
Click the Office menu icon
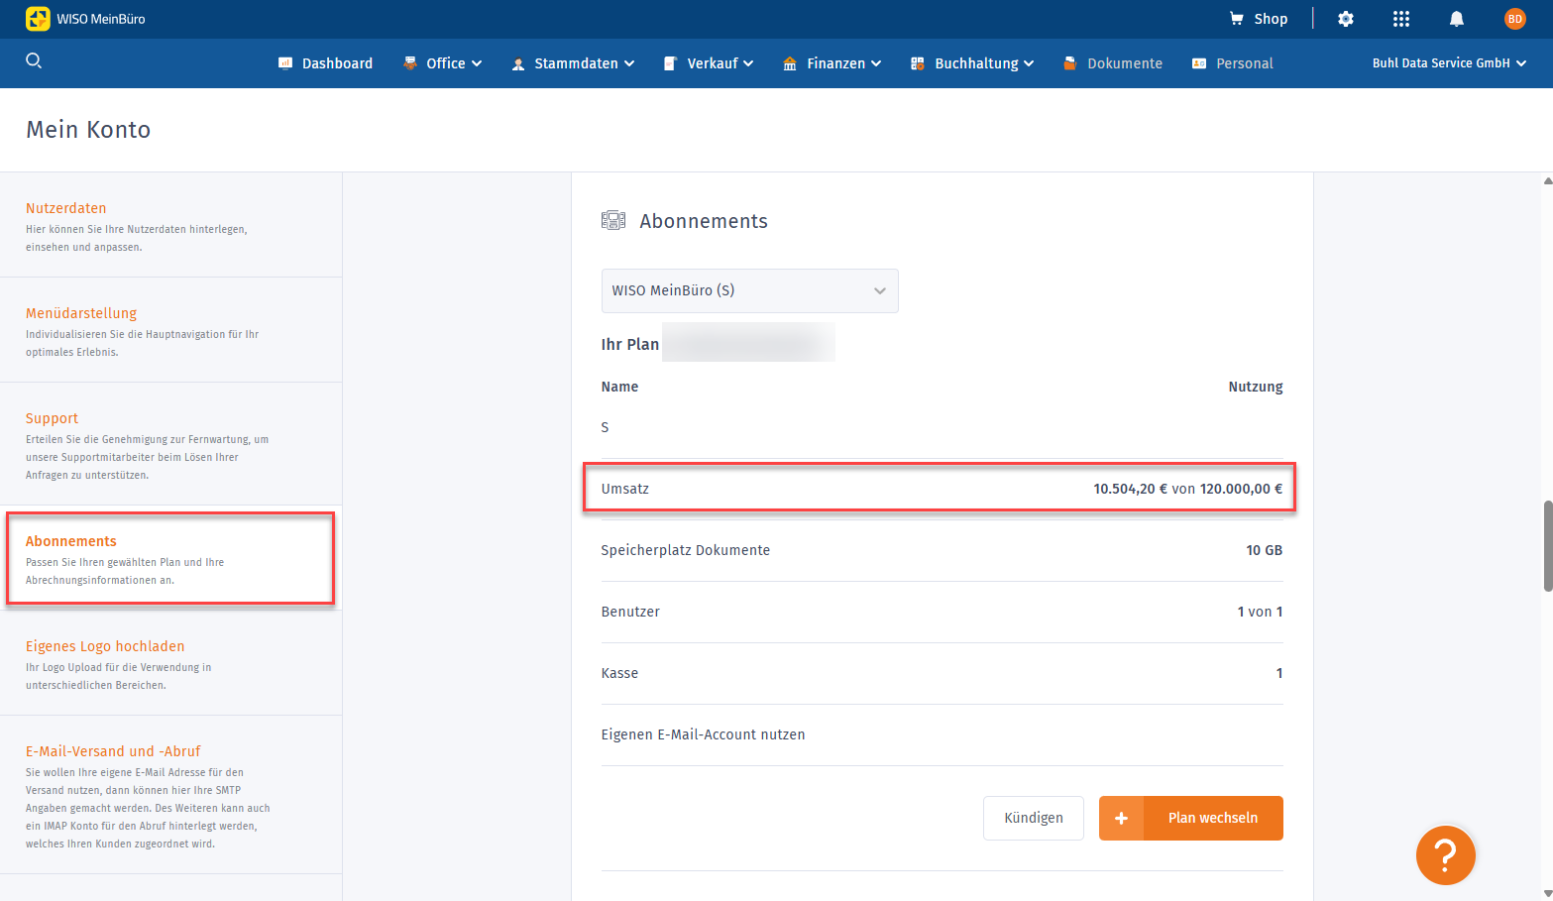coord(410,63)
